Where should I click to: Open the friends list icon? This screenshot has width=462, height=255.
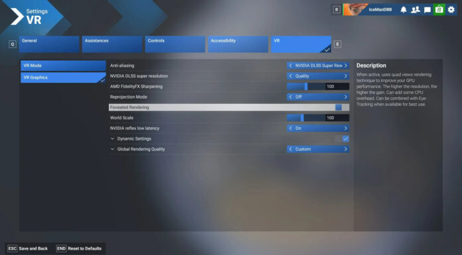[x=416, y=10]
